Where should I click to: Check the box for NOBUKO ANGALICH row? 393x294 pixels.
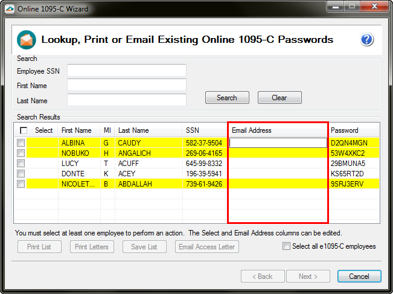(x=21, y=153)
